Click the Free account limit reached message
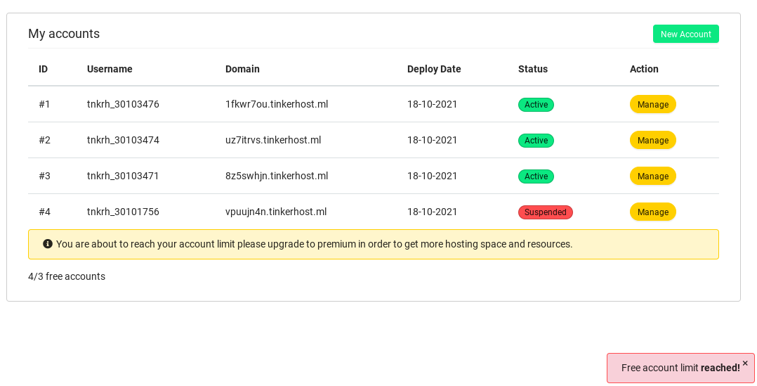The image size is (757, 386). click(x=680, y=368)
